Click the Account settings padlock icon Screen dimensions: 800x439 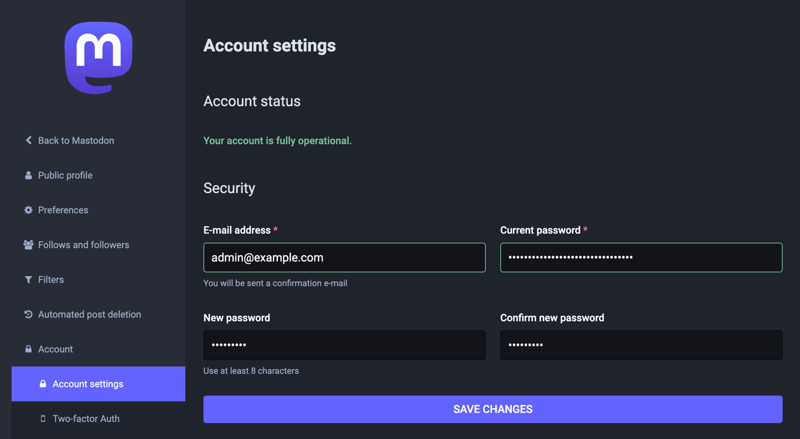42,384
